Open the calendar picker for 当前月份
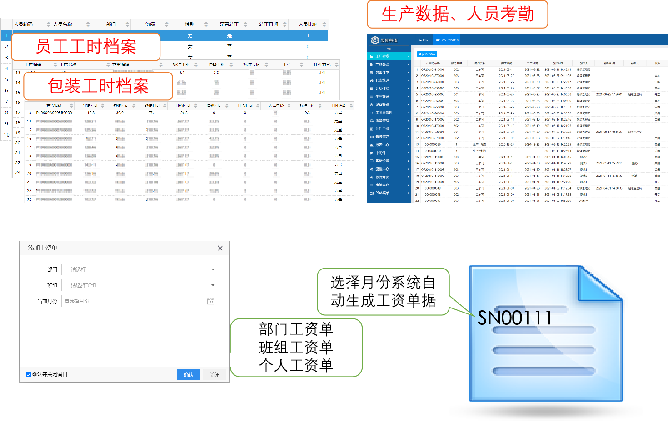 (x=210, y=301)
